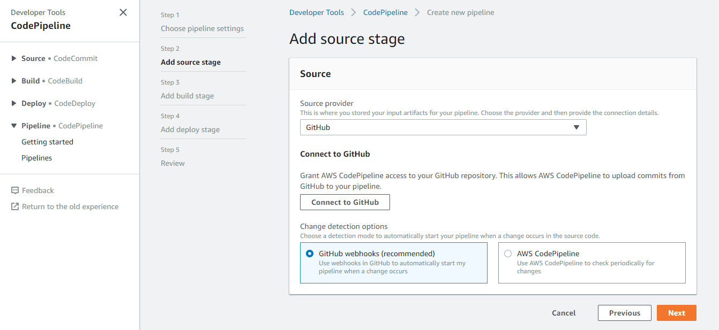Image resolution: width=719 pixels, height=330 pixels.
Task: Cancel the pipeline creation
Action: [564, 313]
